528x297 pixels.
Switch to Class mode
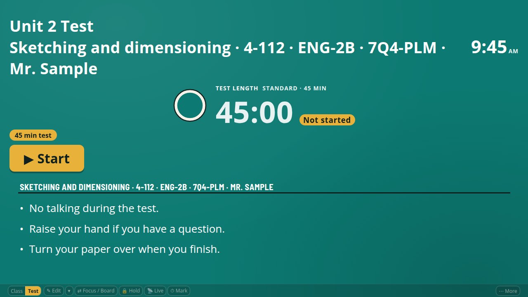coord(17,291)
